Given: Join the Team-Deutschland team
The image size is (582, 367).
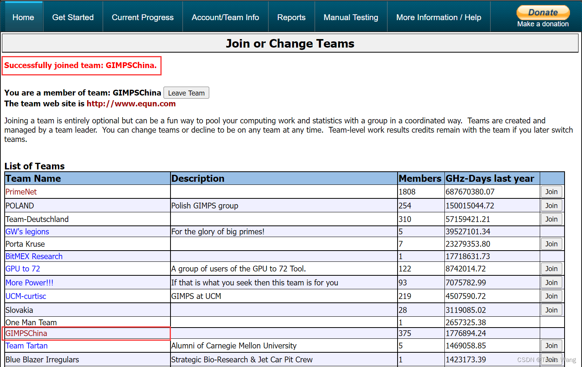Looking at the screenshot, I should (x=551, y=219).
